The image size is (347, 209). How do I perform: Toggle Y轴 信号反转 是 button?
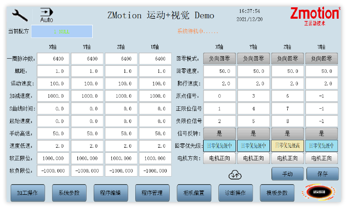[x=253, y=134]
